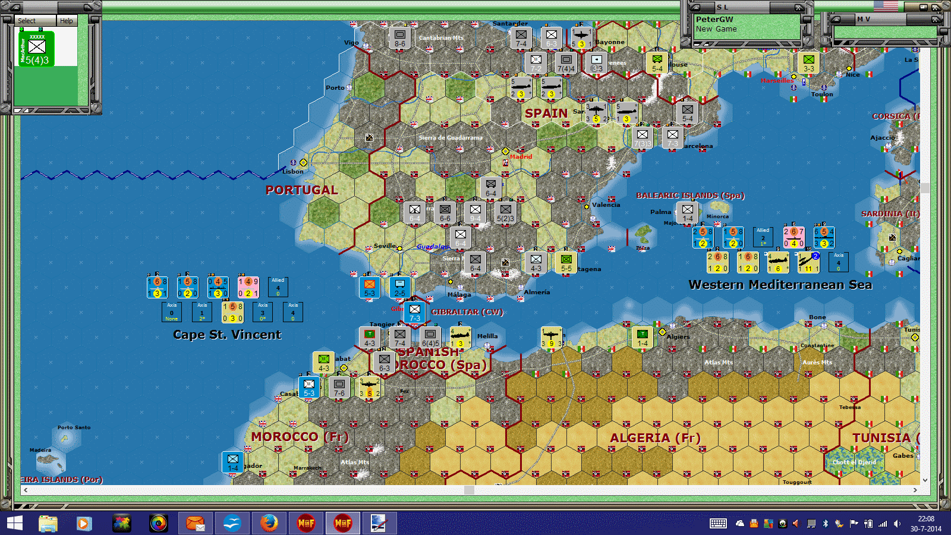
Task: Select the blue 2-5 unit near Gibraltar
Action: (400, 288)
